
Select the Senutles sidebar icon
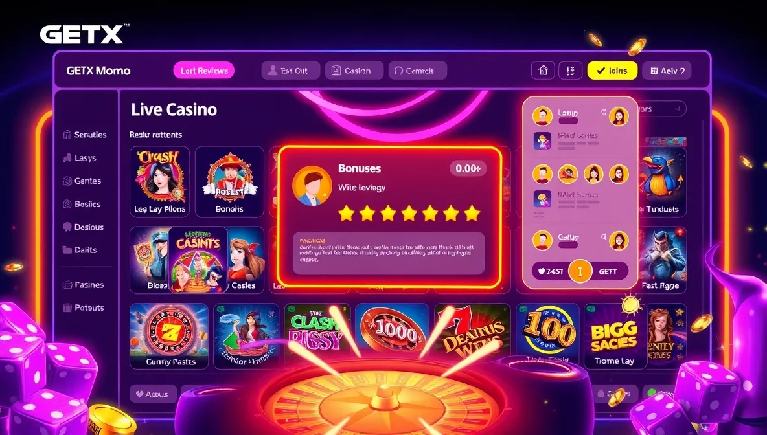click(x=67, y=135)
